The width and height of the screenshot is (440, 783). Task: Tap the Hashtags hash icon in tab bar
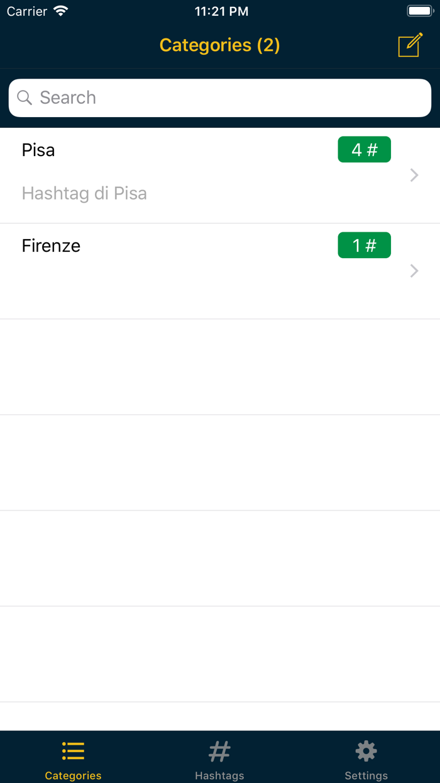[219, 750]
